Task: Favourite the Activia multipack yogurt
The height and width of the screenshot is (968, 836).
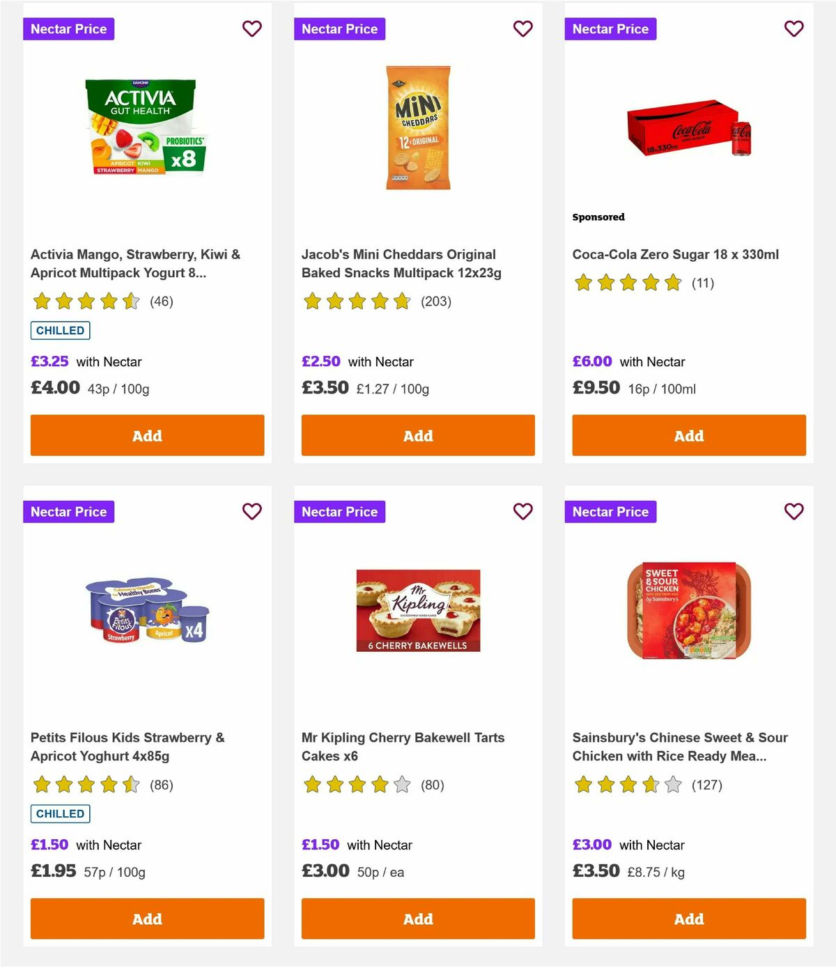Action: click(252, 29)
